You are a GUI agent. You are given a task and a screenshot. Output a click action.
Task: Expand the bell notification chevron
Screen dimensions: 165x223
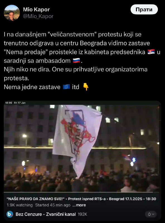click(x=153, y=214)
